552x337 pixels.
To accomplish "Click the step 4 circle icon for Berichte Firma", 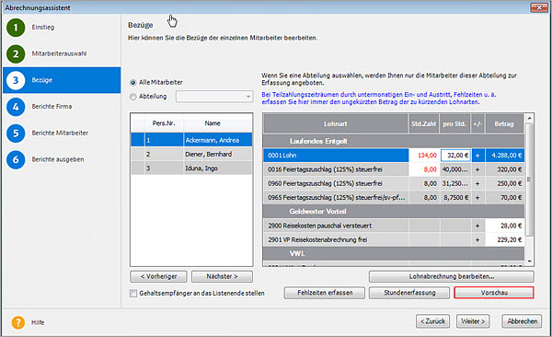I will [x=16, y=107].
